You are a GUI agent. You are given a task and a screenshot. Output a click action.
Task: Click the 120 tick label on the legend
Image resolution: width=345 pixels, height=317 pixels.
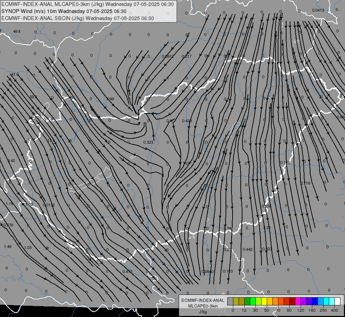301,310
